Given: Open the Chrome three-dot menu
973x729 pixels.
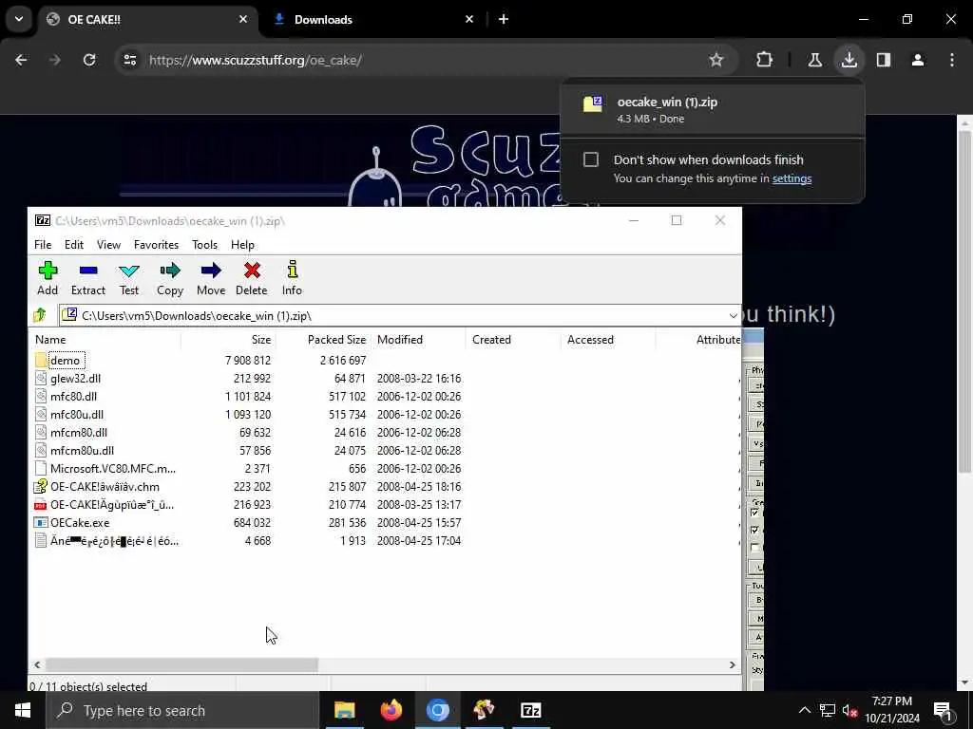Looking at the screenshot, I should [x=952, y=60].
